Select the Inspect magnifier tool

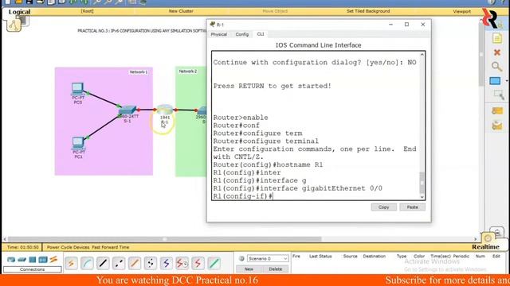(x=496, y=67)
